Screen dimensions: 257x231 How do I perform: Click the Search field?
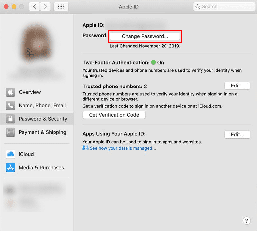pos(224,7)
